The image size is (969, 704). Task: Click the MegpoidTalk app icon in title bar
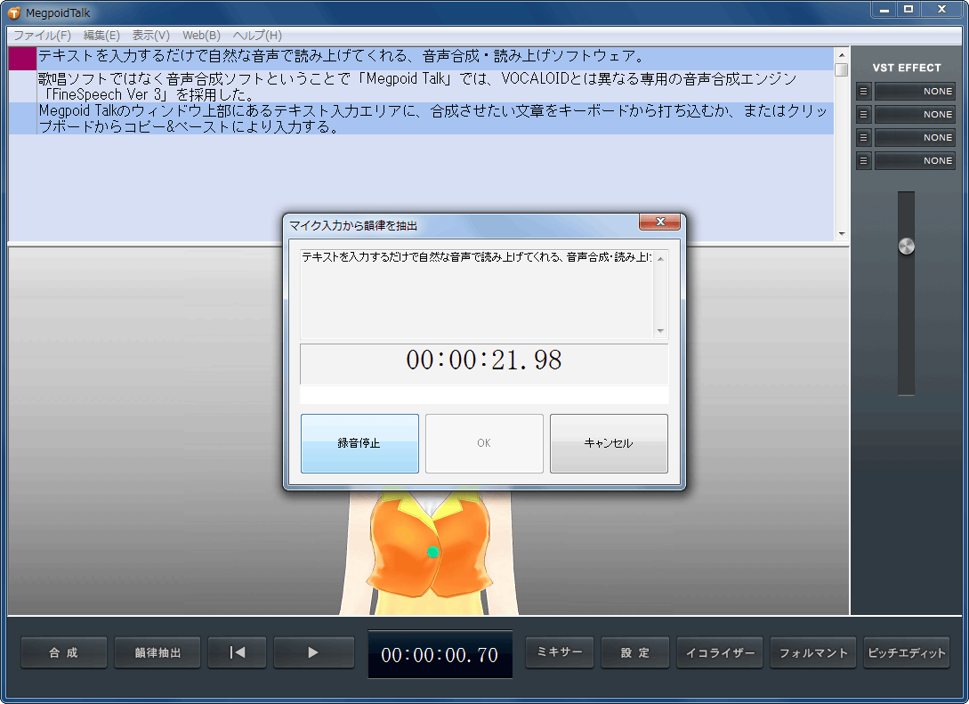13,12
